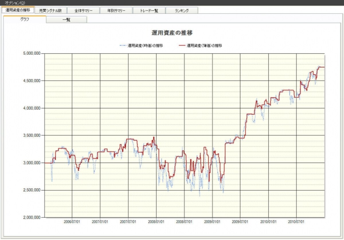344x240 pixels.
Task: Open the 売買シグナル数 tab
Action: click(x=50, y=10)
